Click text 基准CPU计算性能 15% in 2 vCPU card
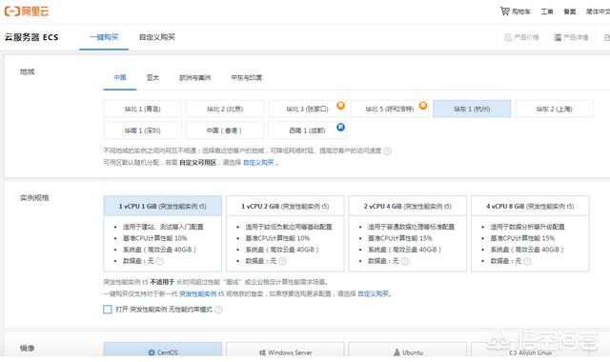 click(400, 238)
